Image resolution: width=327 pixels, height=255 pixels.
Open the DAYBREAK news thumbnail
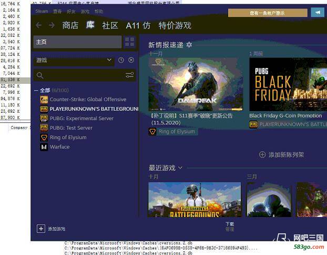196,84
